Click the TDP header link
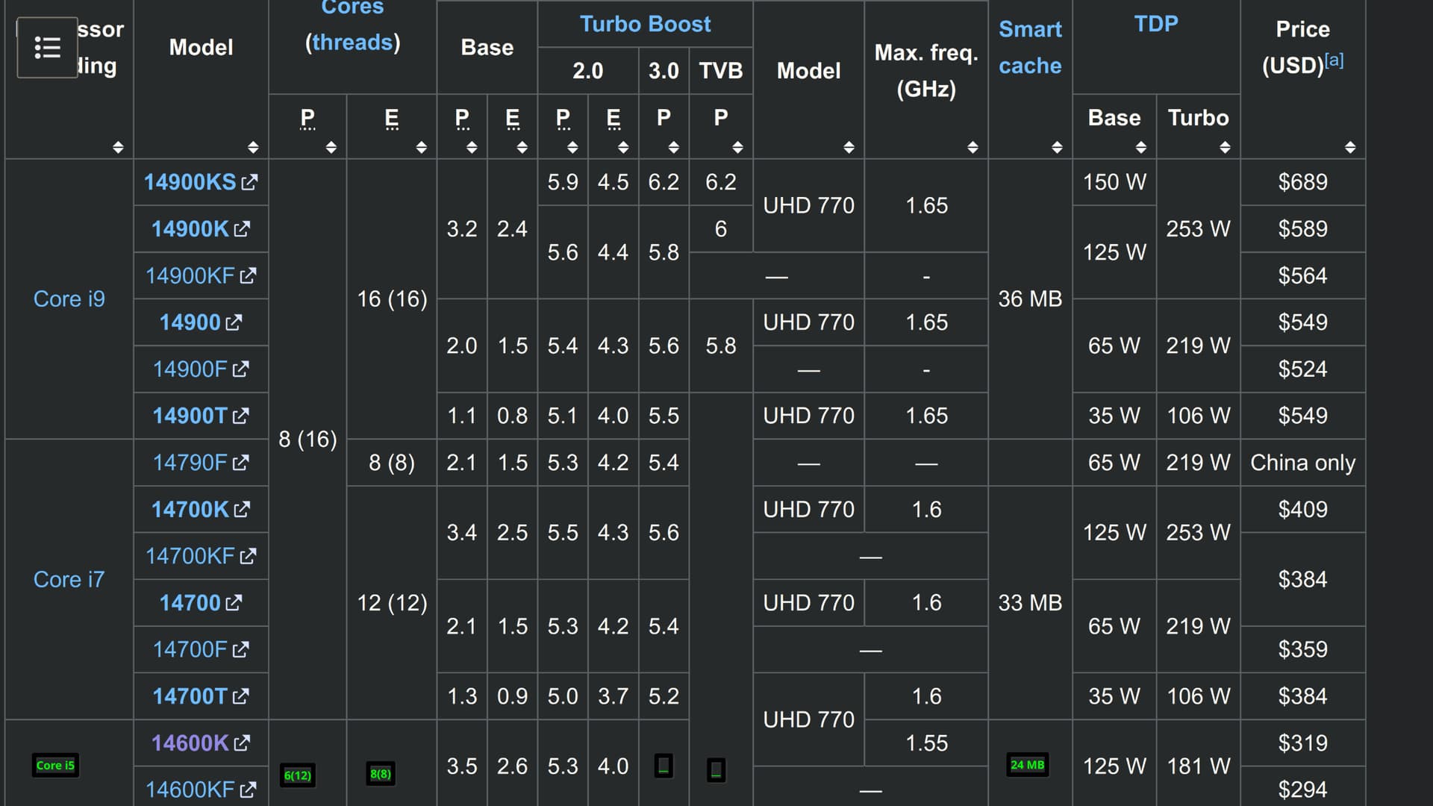 (x=1155, y=24)
